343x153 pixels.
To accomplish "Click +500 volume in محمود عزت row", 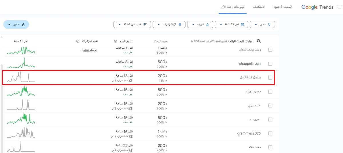I will click(162, 90).
